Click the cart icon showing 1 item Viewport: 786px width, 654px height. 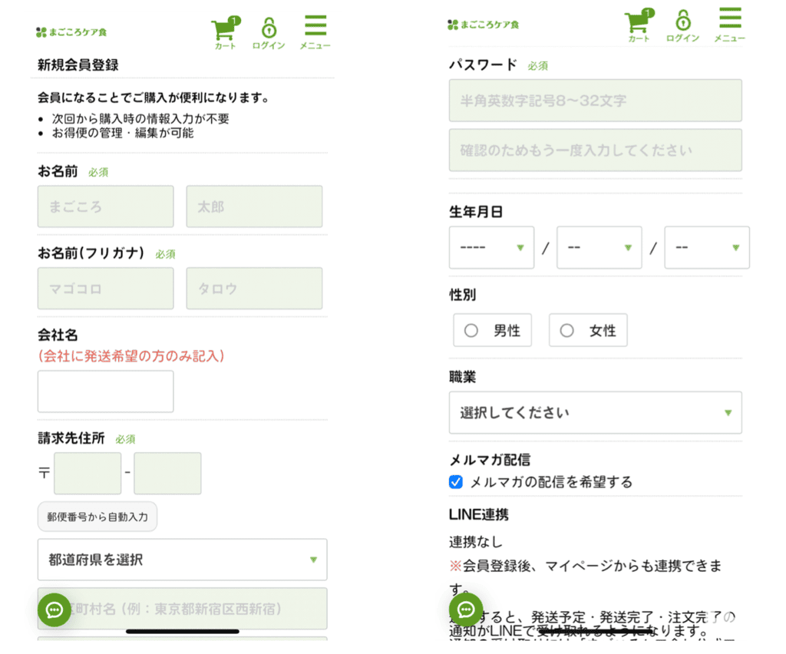[223, 26]
